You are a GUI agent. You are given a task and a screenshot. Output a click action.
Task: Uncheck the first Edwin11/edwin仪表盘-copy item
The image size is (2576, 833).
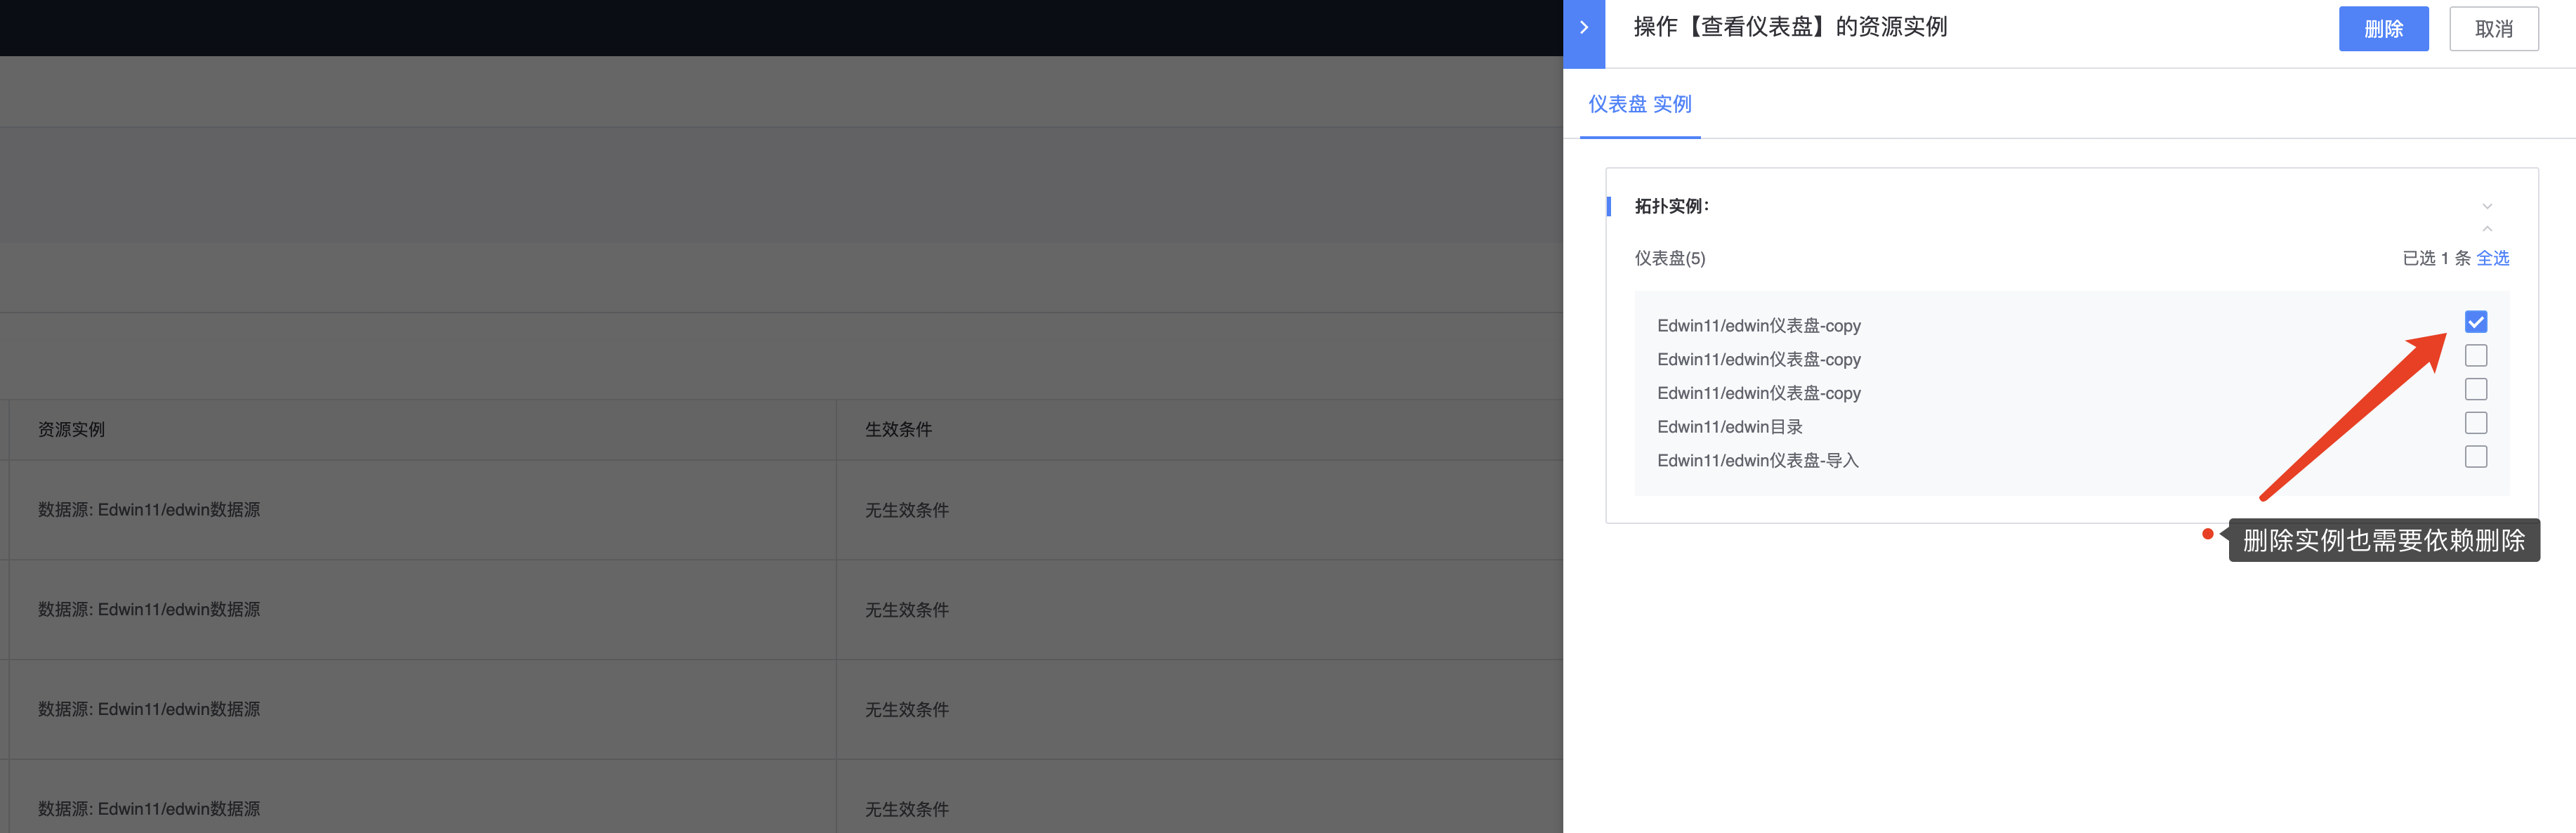[2476, 321]
